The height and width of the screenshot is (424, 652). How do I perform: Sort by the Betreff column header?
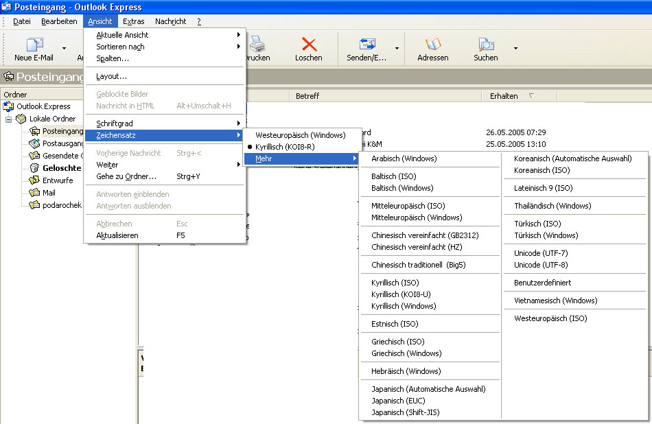click(385, 96)
